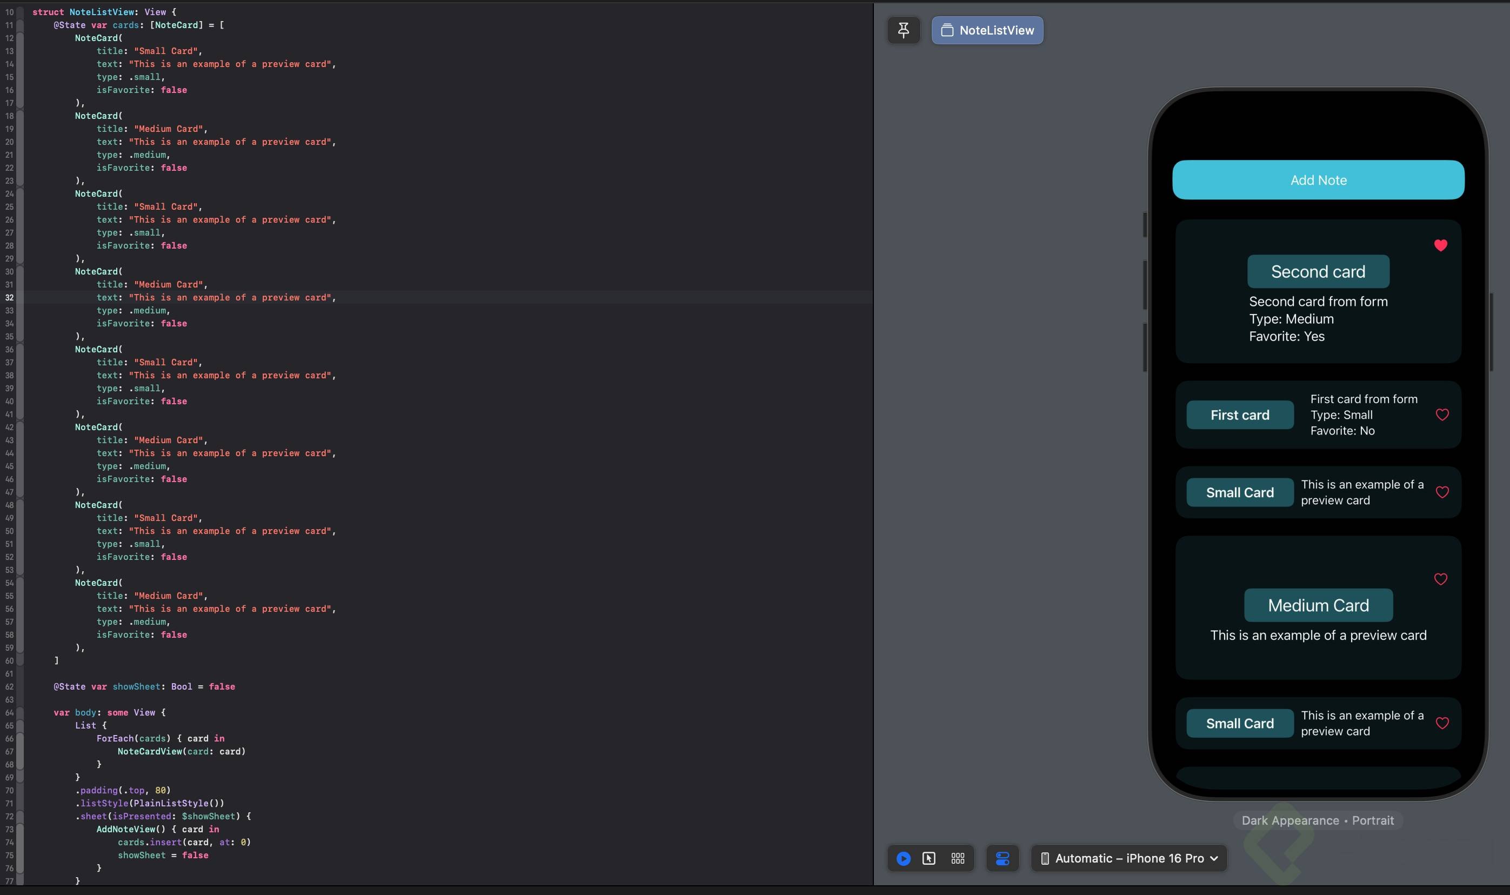The image size is (1510, 895).
Task: Click the First card title badge
Action: tap(1239, 415)
